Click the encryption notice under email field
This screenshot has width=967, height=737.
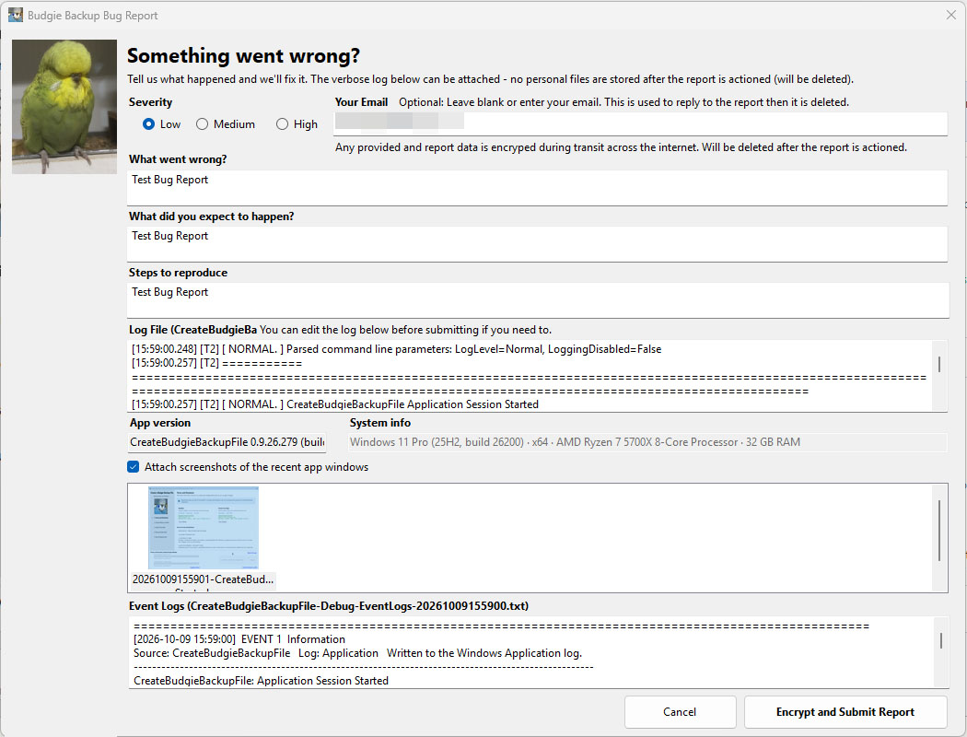point(621,147)
